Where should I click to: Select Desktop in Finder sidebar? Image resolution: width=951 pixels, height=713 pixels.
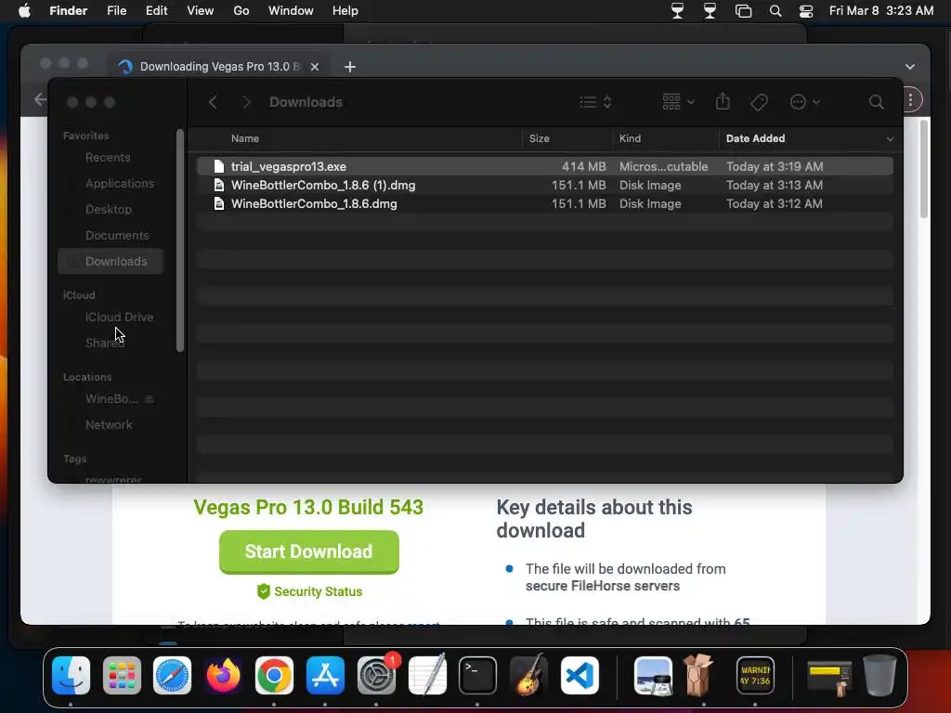(111, 210)
